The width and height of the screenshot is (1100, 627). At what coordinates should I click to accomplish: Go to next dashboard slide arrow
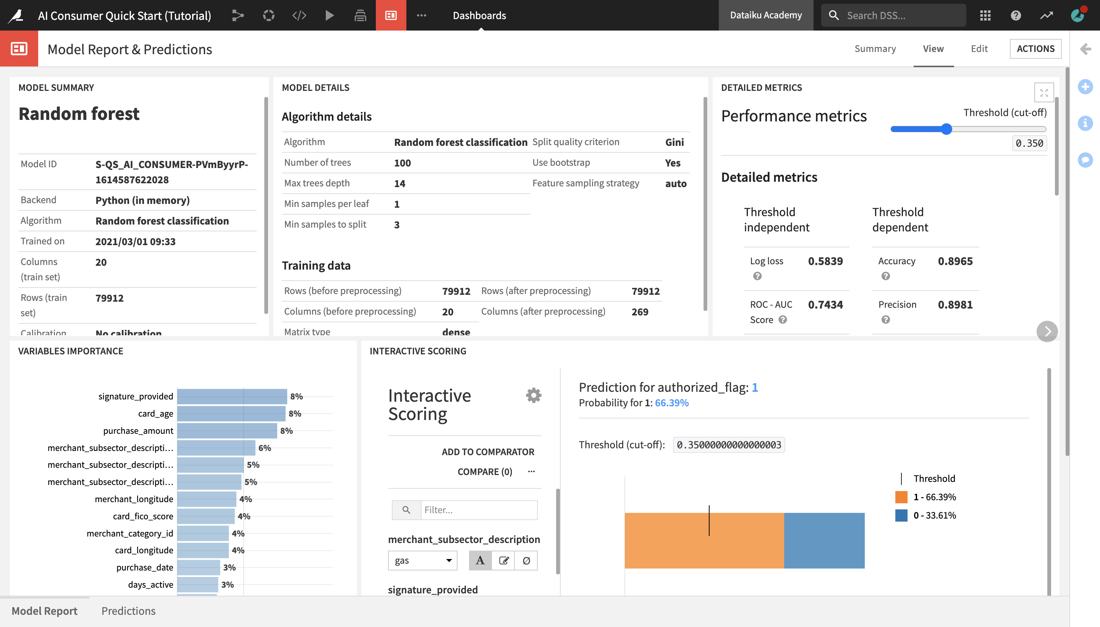coord(1047,331)
